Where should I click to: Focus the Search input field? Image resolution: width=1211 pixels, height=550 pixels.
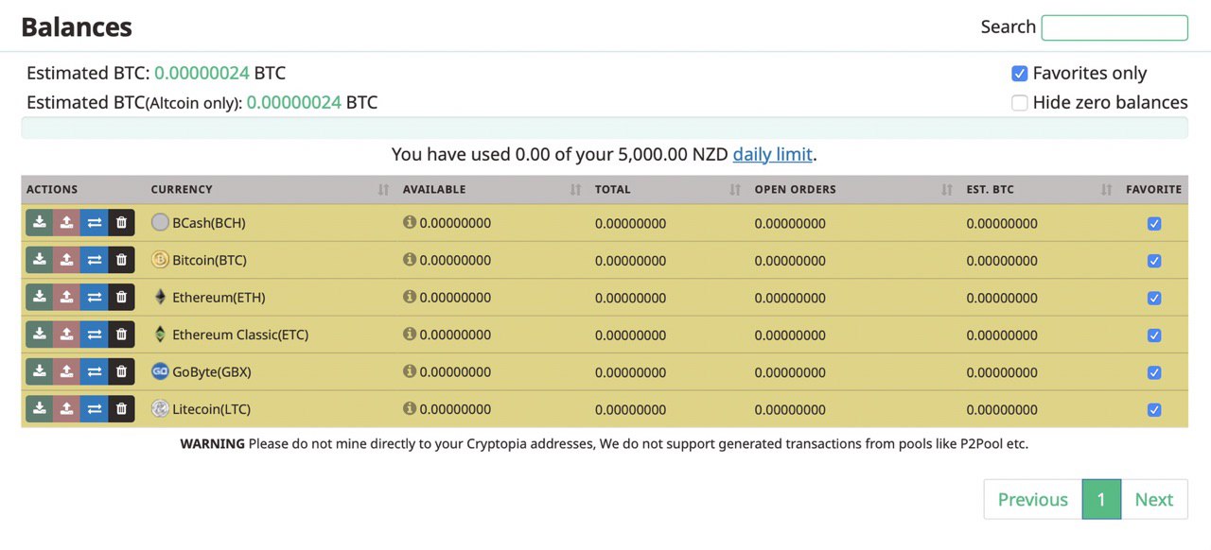[x=1114, y=27]
